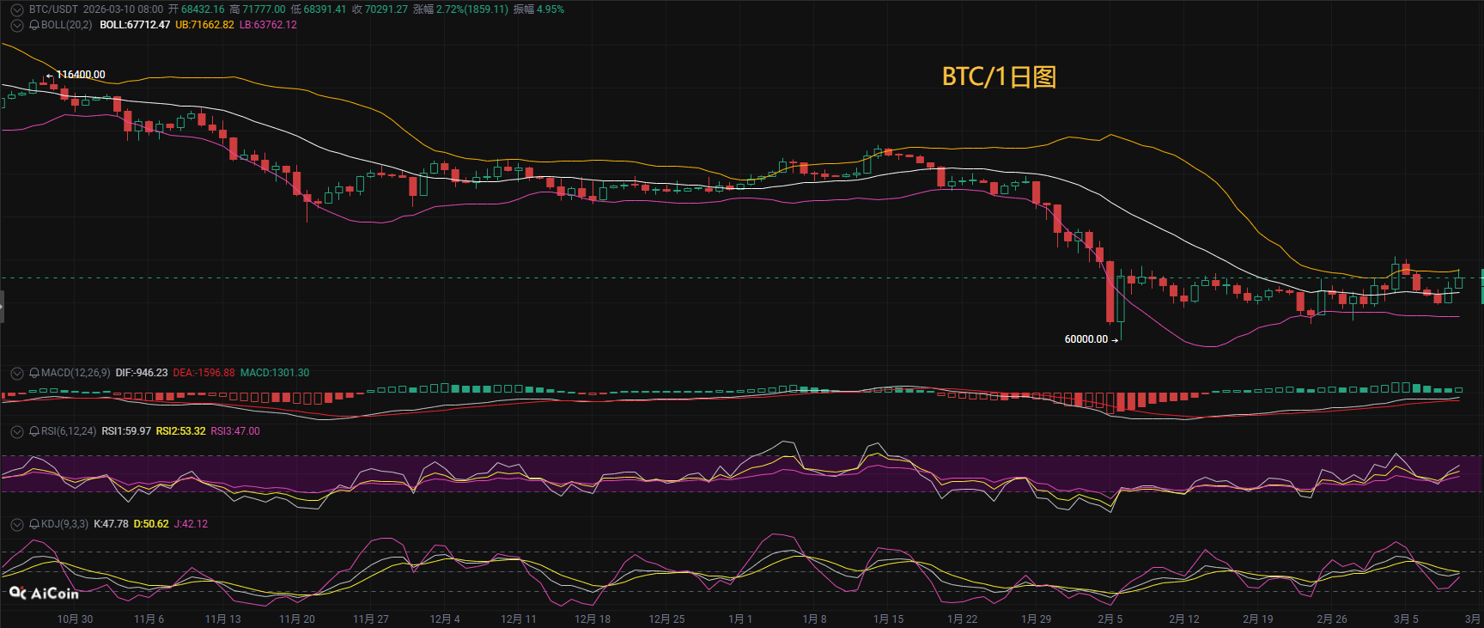The width and height of the screenshot is (1484, 628).
Task: Click the 60000.00 low price marker
Action: click(x=1086, y=339)
